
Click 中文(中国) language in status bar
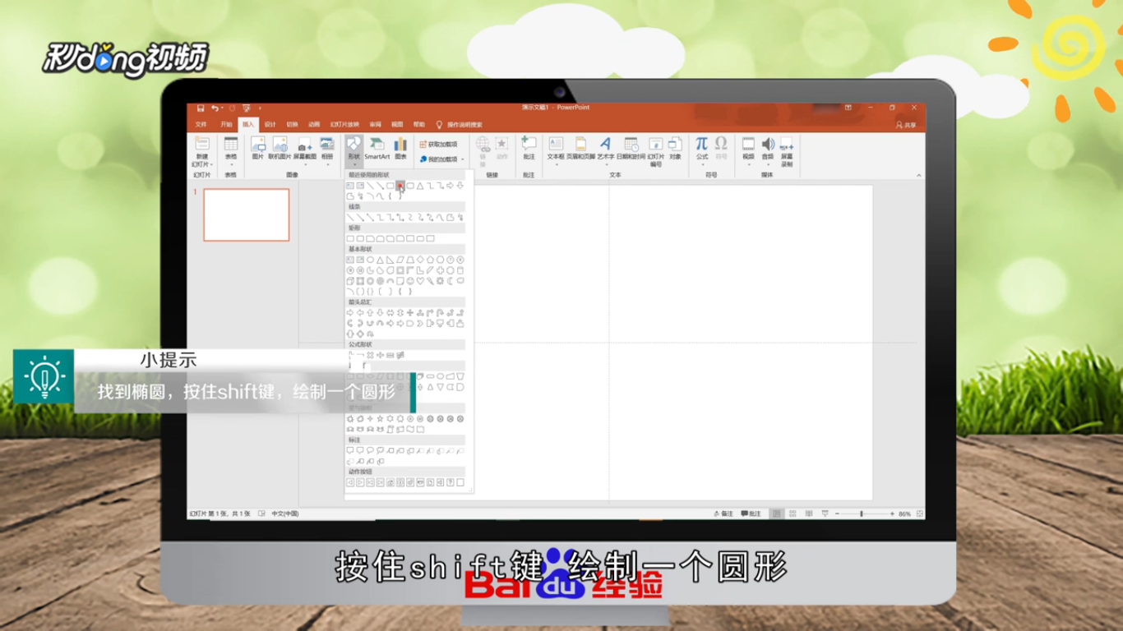coord(285,514)
